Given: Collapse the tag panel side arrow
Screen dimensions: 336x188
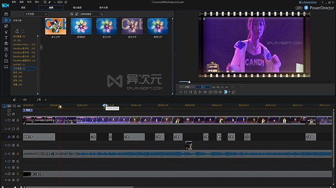Looking at the screenshot, I should (x=41, y=47).
